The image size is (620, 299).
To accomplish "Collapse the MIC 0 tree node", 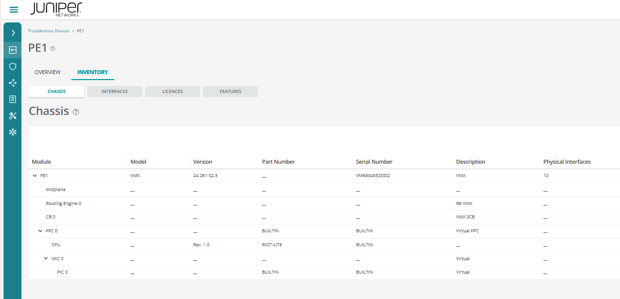I will pos(46,259).
